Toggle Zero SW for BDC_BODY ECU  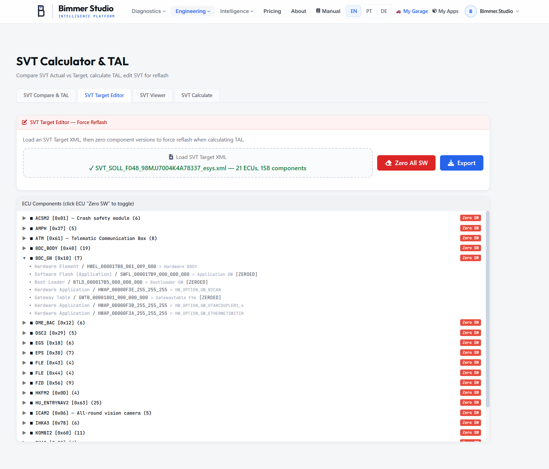pyautogui.click(x=470, y=248)
